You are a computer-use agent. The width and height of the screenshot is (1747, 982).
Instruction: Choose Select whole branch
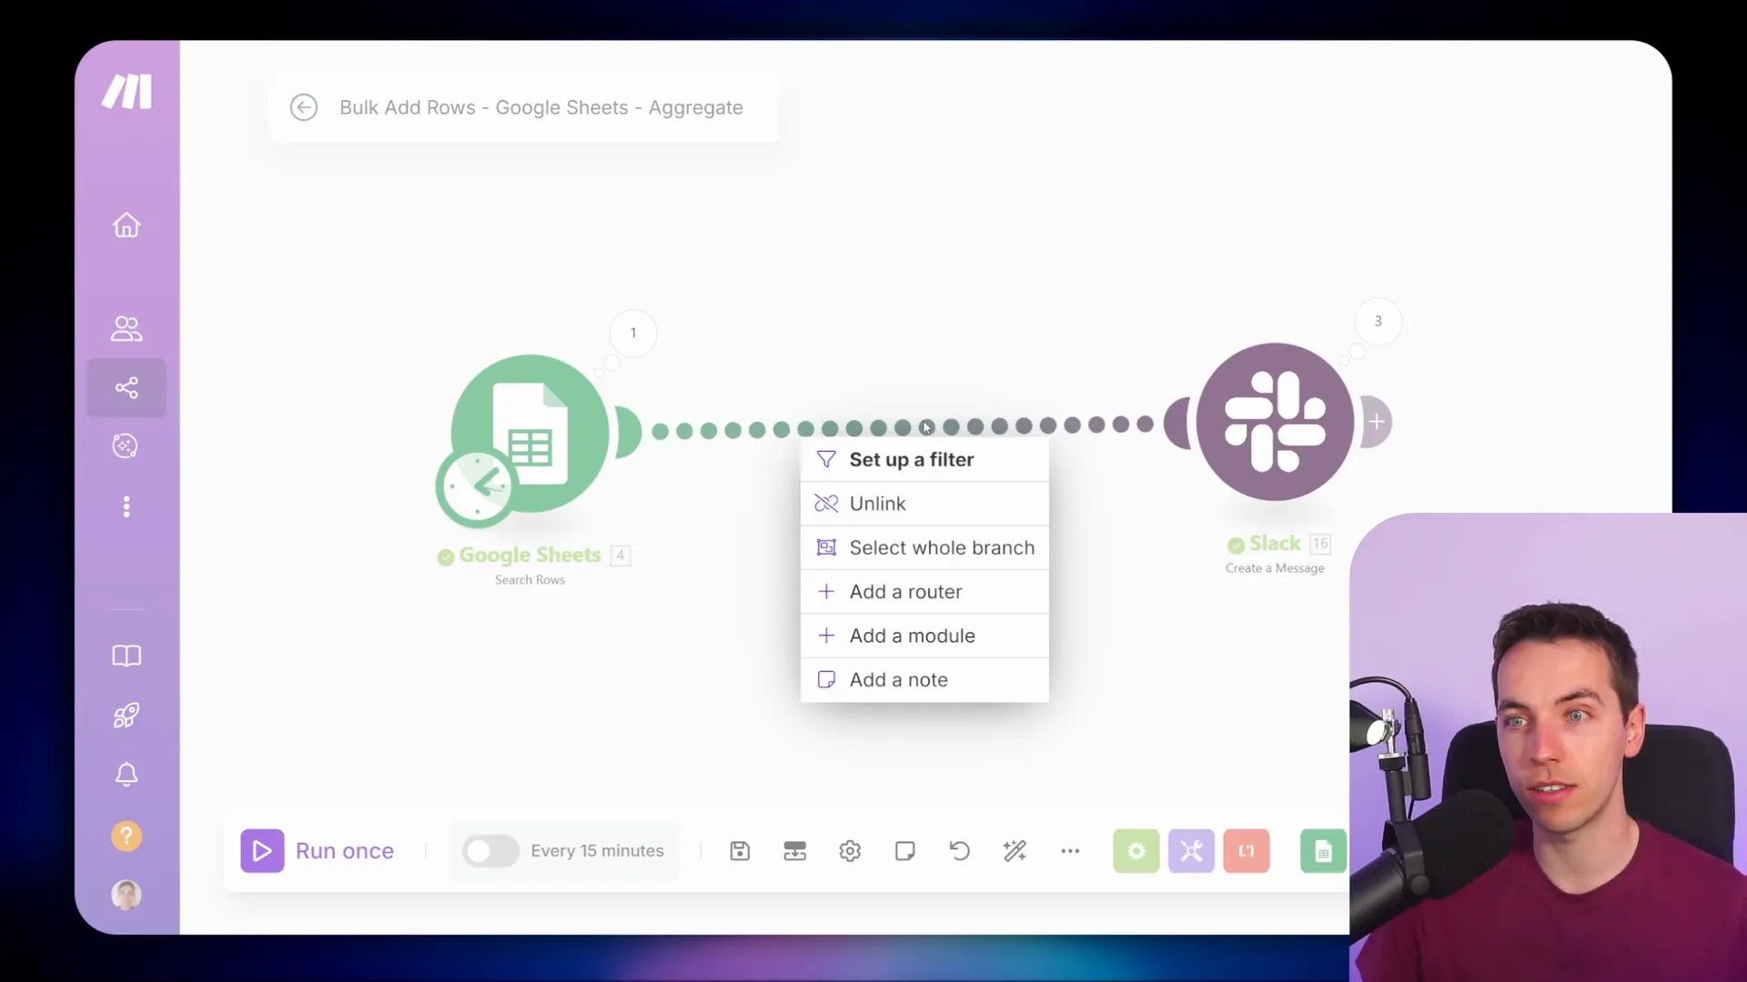pyautogui.click(x=924, y=548)
